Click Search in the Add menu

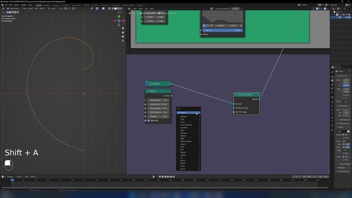[x=188, y=112]
